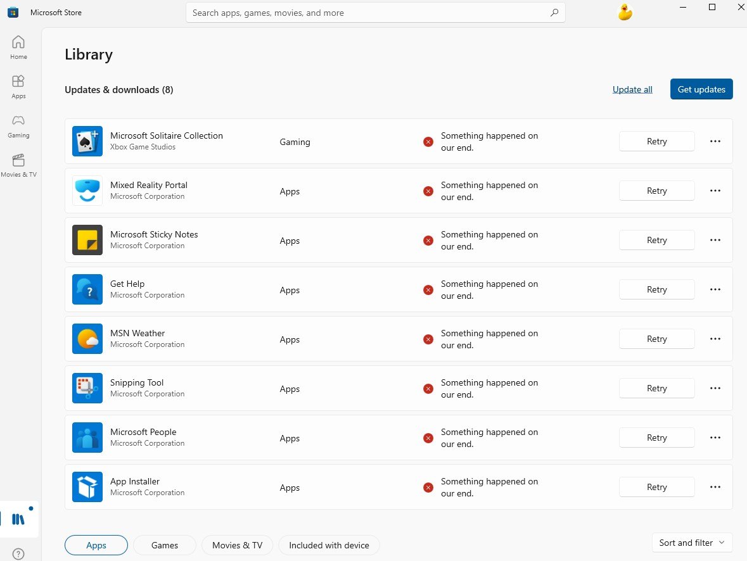The image size is (747, 561).
Task: Click the Get Help name text
Action: coord(127,284)
